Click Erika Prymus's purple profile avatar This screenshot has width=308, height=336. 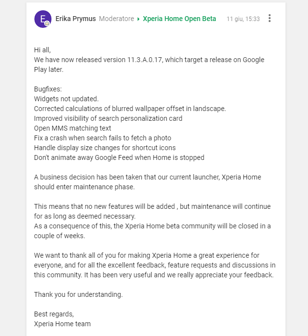pos(42,18)
